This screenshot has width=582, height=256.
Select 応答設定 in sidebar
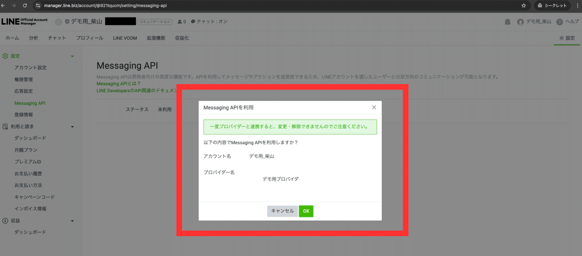[24, 91]
